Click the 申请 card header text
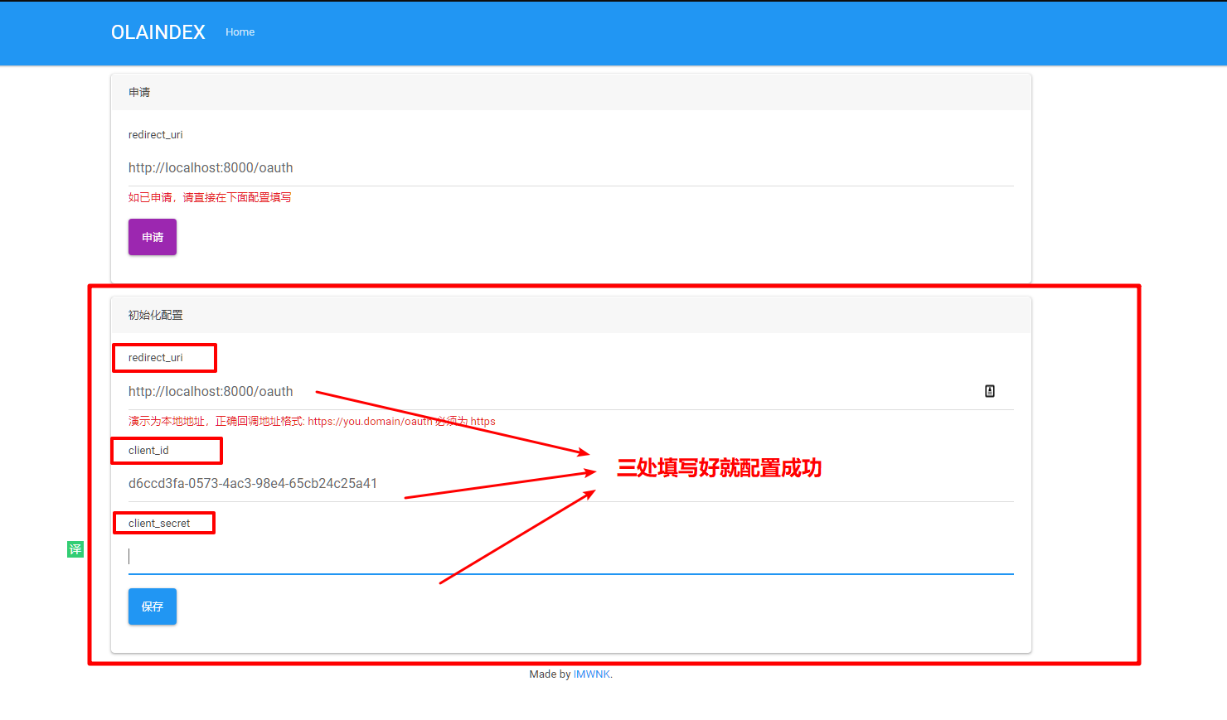The image size is (1227, 720). pos(139,92)
